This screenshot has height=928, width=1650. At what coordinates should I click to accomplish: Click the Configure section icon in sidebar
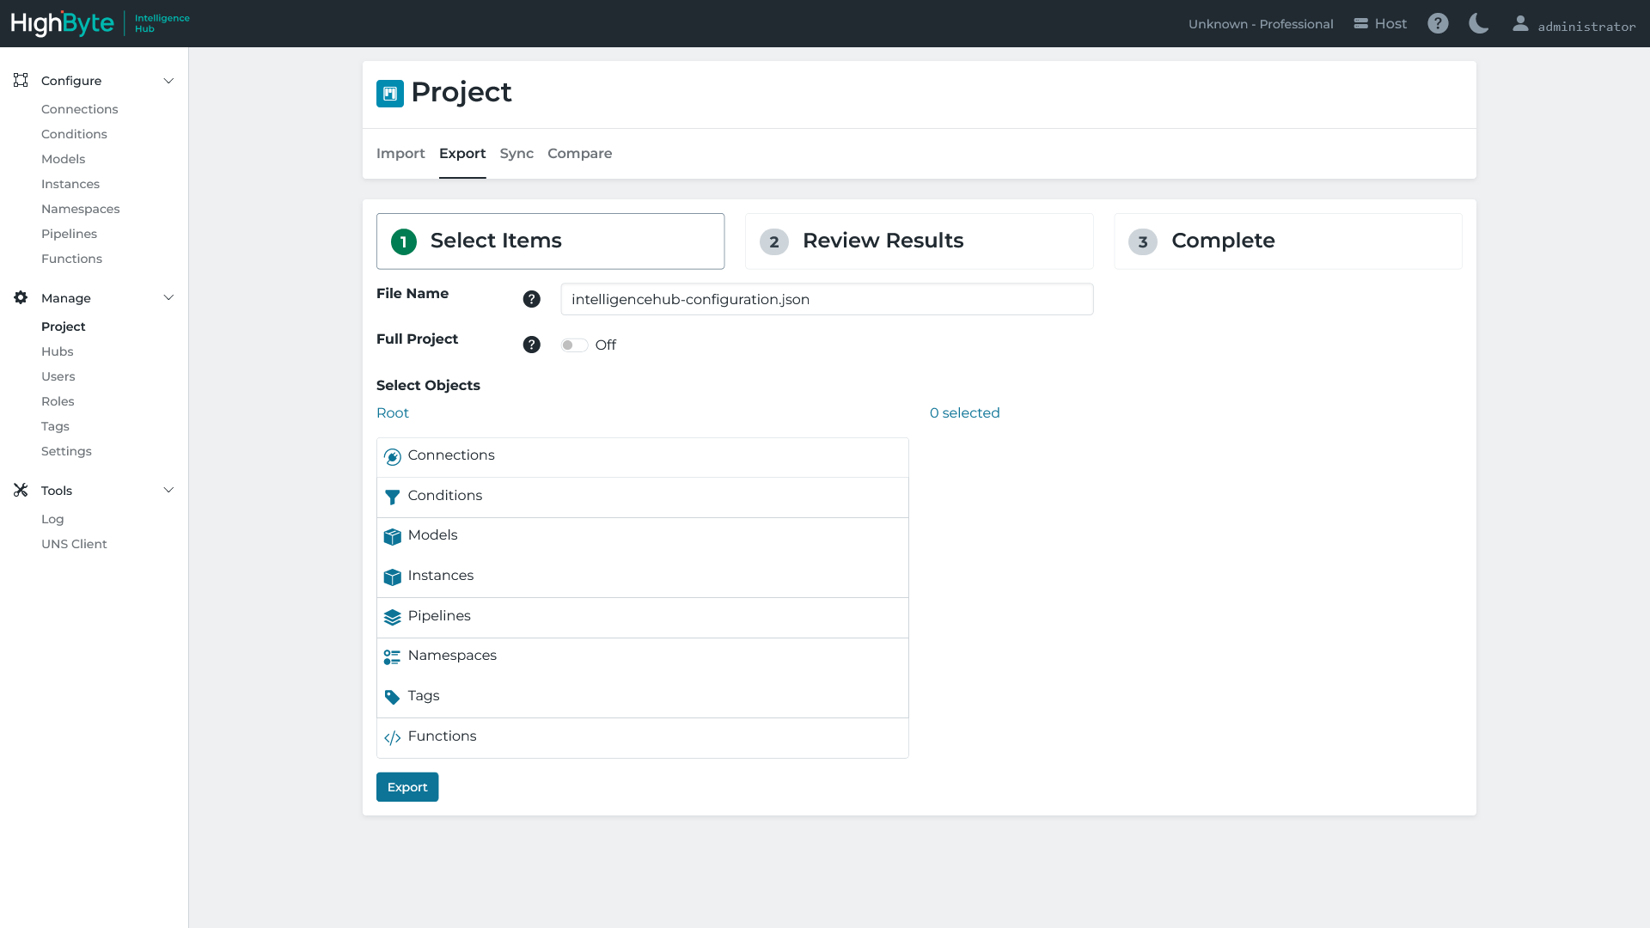point(21,80)
